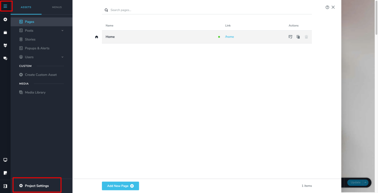Open the comments icon in left rail
Image resolution: width=378 pixels, height=193 pixels.
point(5,58)
